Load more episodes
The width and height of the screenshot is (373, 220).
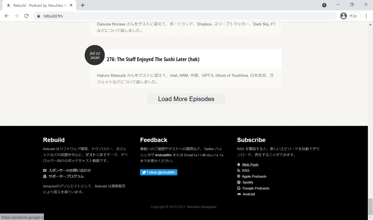coord(186,99)
